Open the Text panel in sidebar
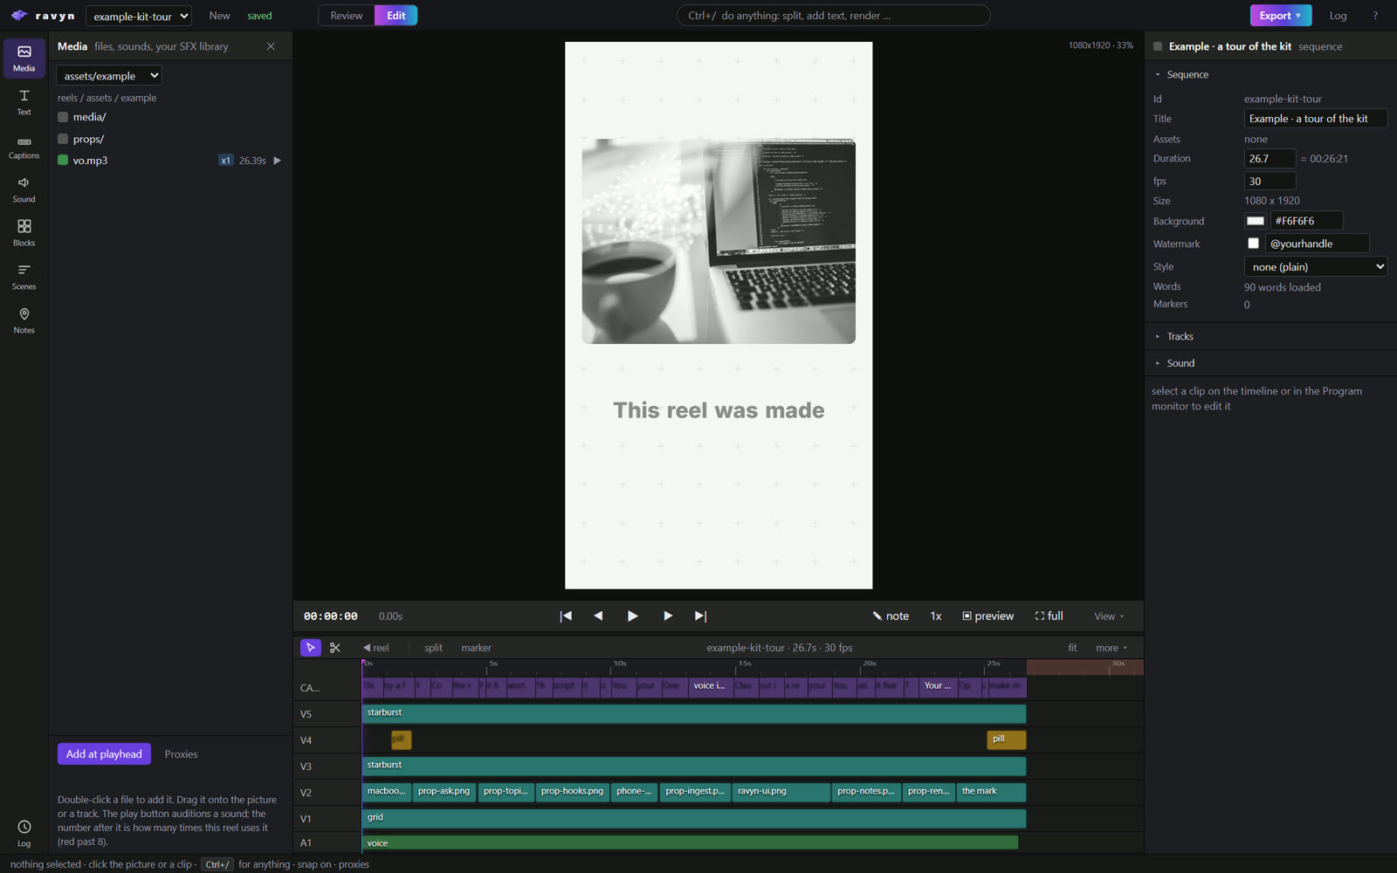 click(24, 102)
